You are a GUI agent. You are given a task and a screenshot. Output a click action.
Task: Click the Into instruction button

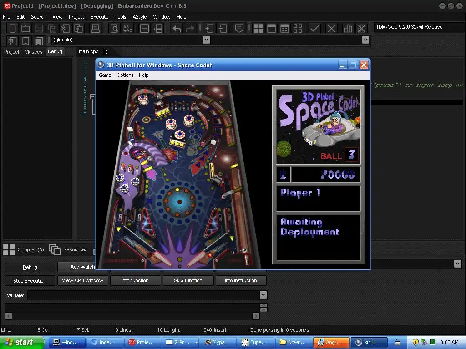pyautogui.click(x=241, y=280)
